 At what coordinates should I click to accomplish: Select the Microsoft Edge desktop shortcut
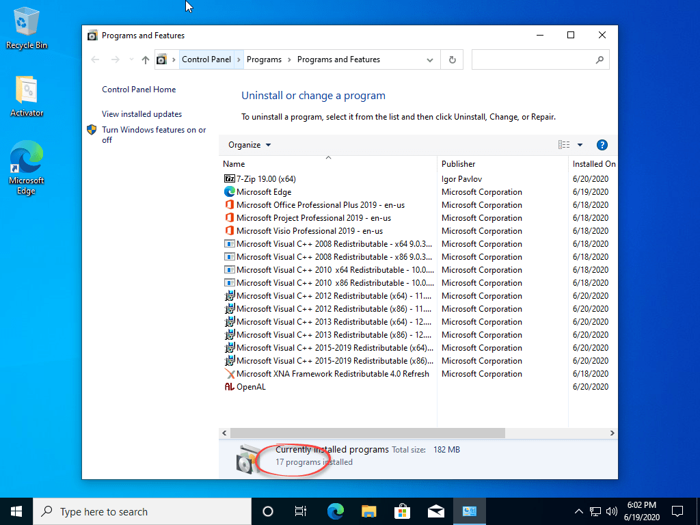(27, 168)
